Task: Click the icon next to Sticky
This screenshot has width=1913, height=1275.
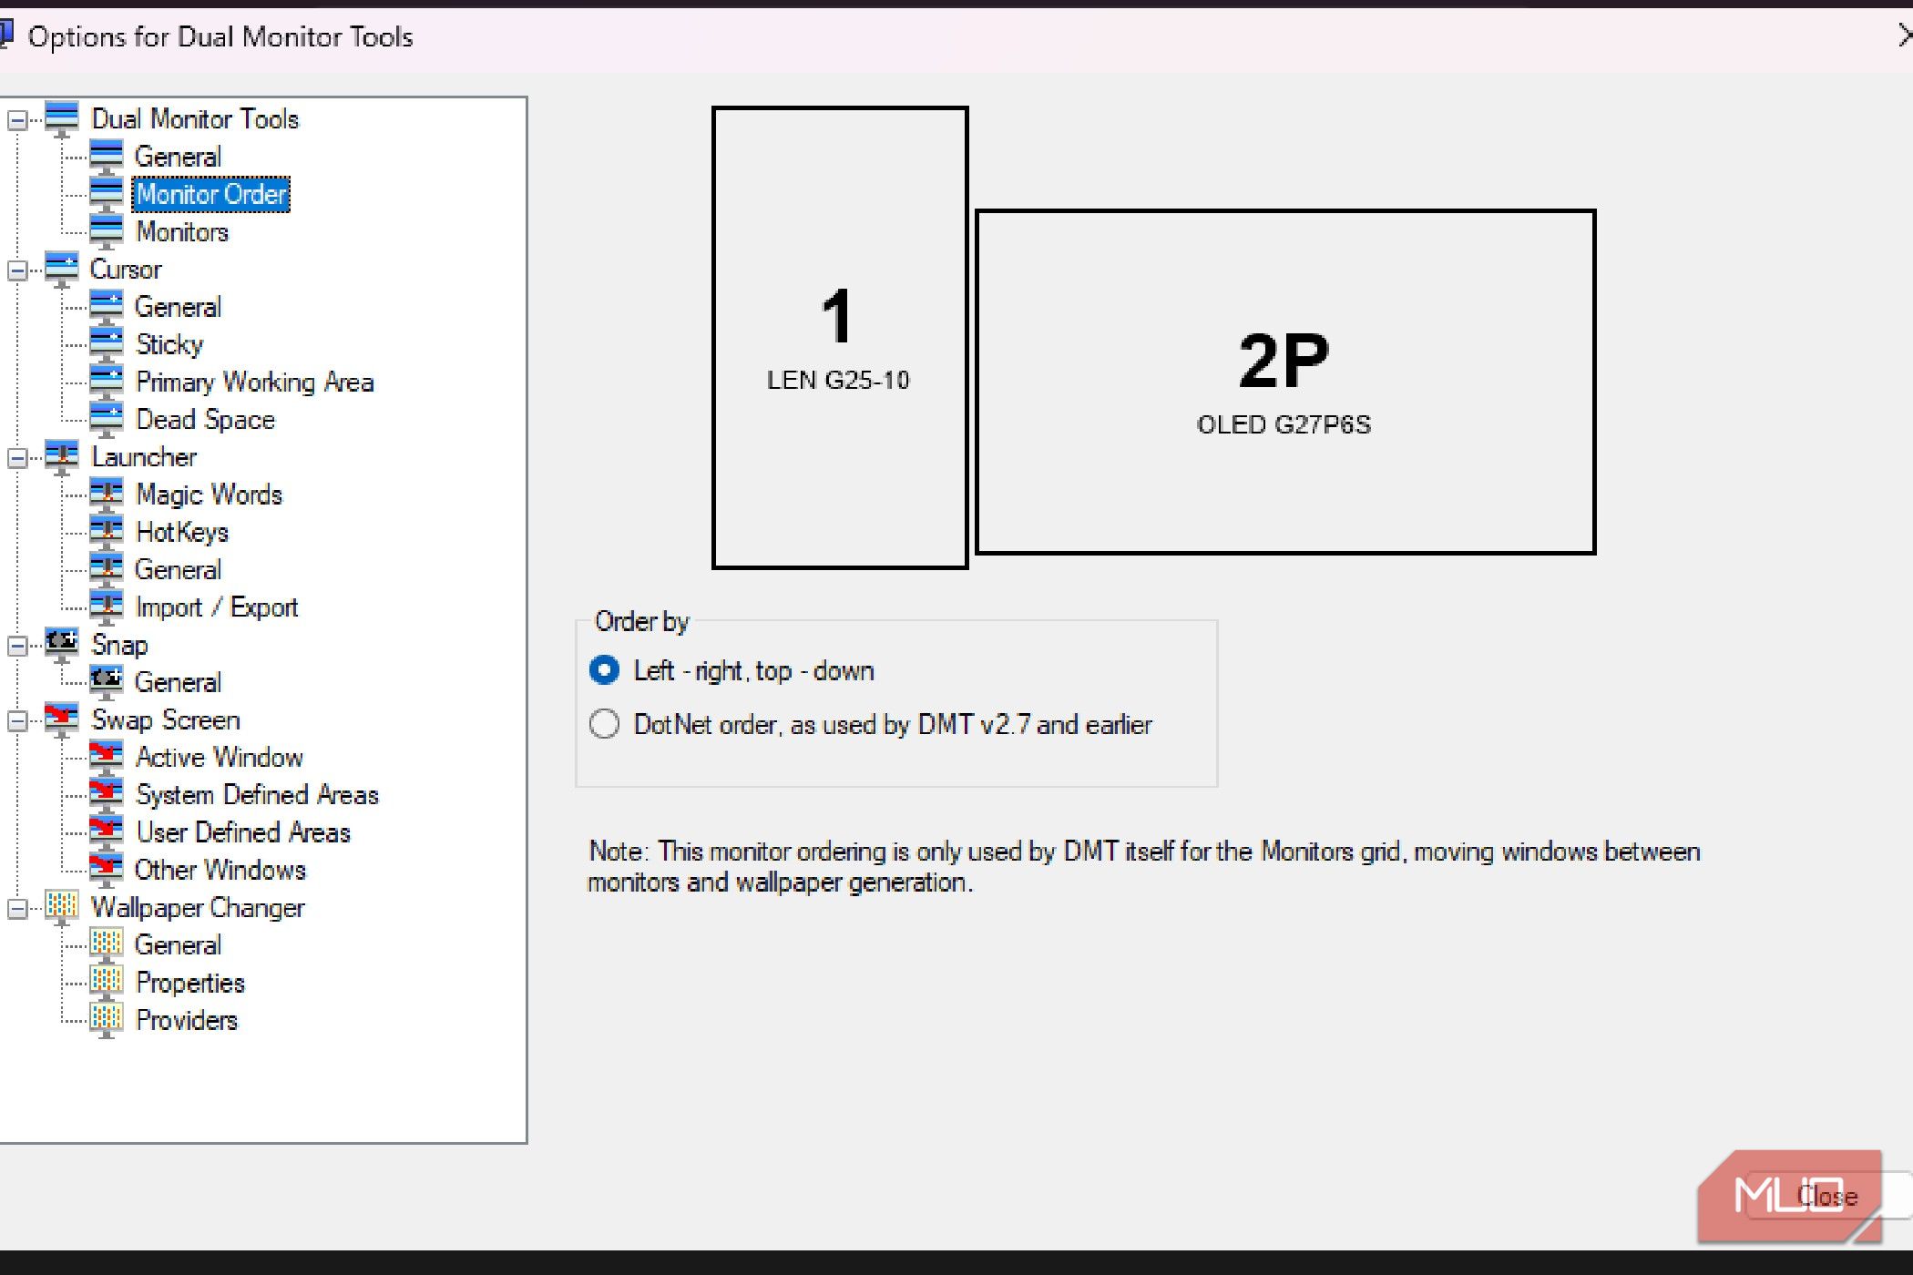Action: [107, 344]
